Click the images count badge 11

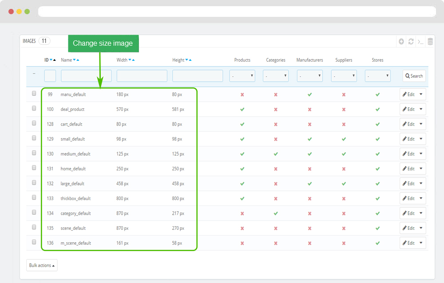[44, 41]
